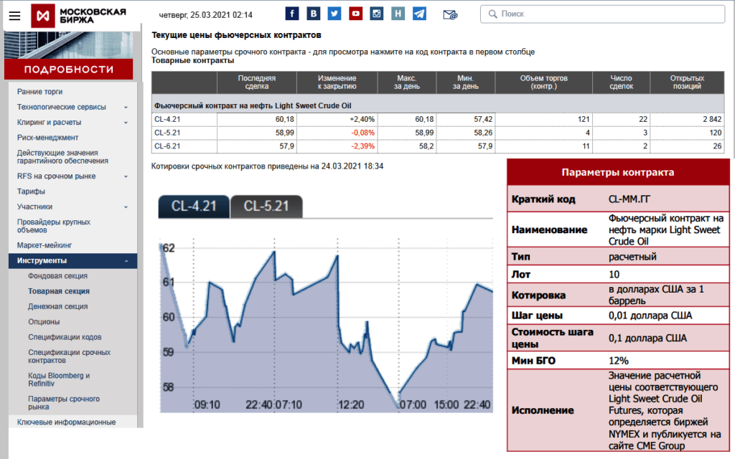This screenshot has width=735, height=459.
Task: Open the Twitter icon in the header
Action: click(x=334, y=13)
